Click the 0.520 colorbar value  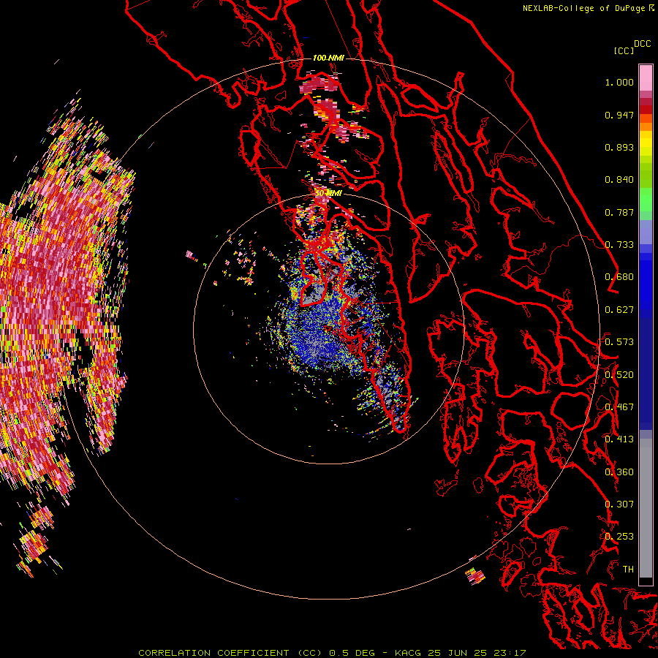[619, 375]
